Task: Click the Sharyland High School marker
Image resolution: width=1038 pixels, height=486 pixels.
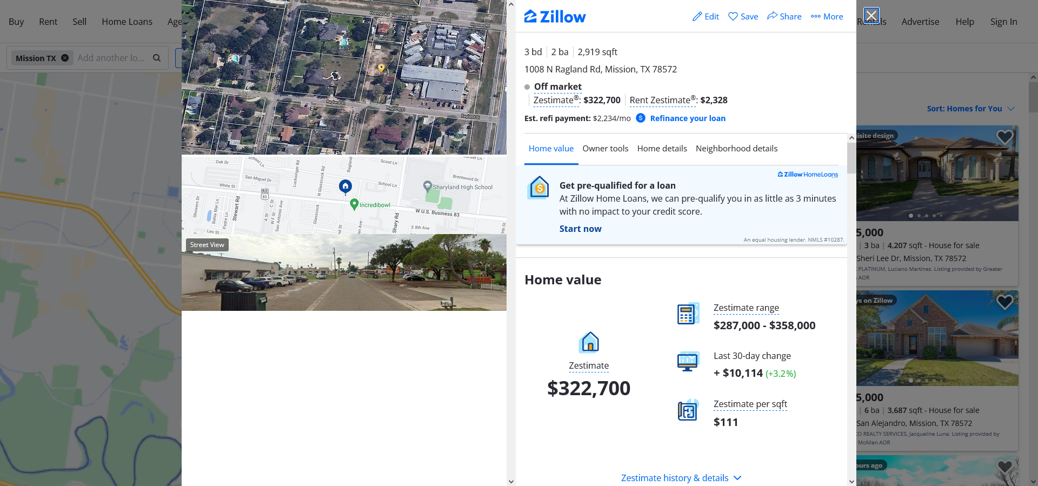Action: click(x=428, y=187)
